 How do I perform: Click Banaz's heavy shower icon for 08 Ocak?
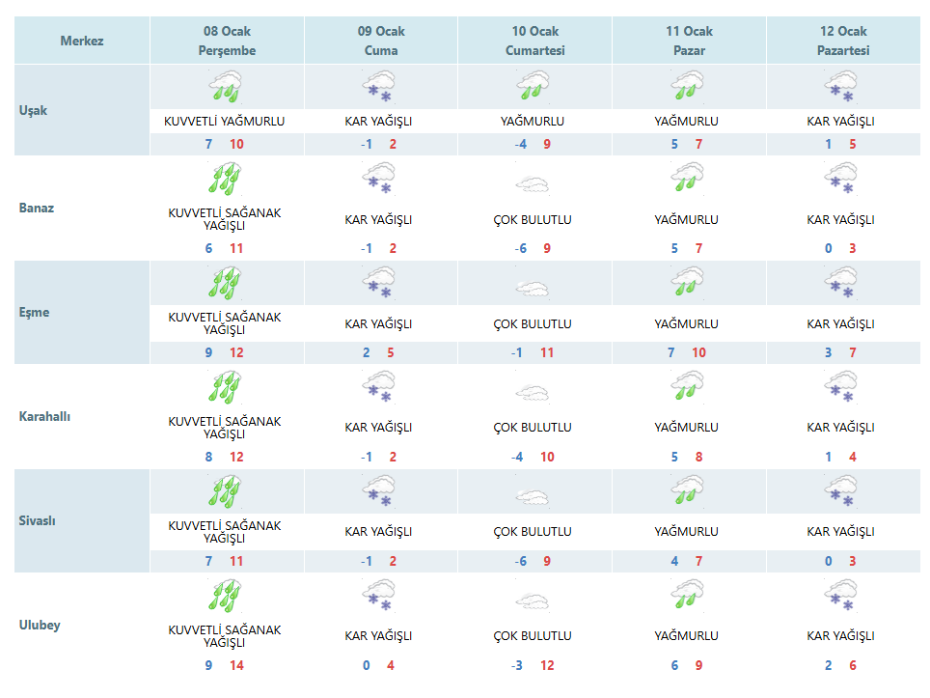point(225,179)
